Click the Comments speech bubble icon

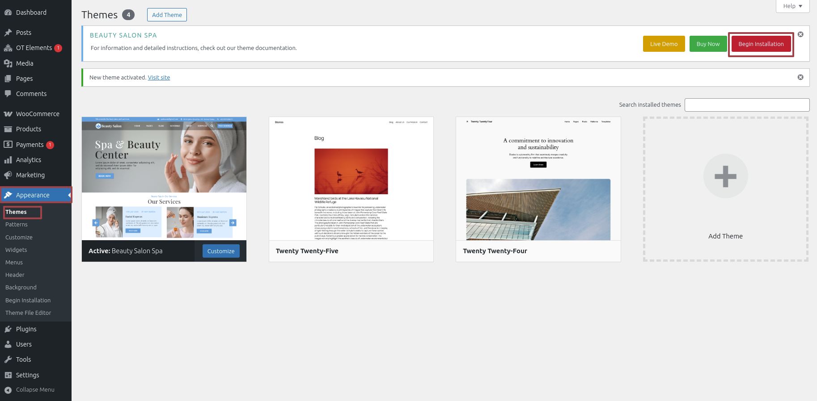coord(8,94)
